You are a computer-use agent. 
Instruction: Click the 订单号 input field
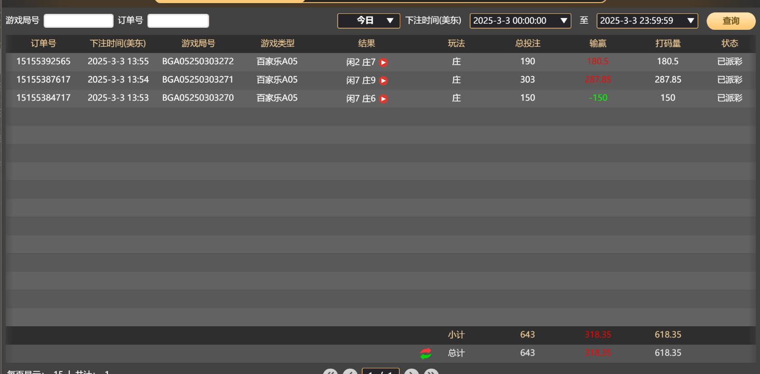coord(178,21)
